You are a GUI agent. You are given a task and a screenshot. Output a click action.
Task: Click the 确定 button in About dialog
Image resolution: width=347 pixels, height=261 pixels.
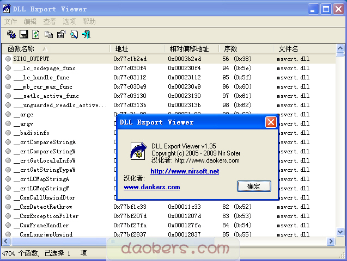coord(254,187)
